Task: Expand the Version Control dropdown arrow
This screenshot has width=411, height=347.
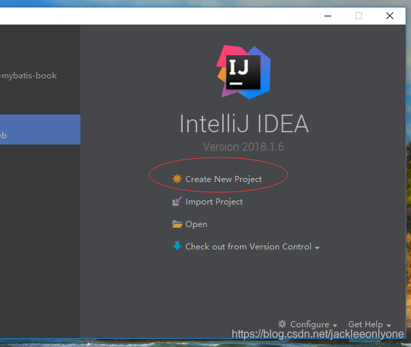Action: (317, 248)
